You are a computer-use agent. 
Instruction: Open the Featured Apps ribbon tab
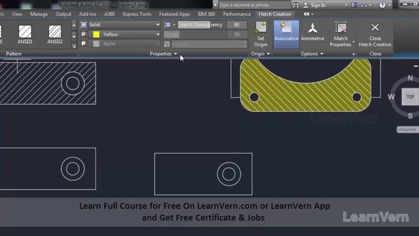175,14
